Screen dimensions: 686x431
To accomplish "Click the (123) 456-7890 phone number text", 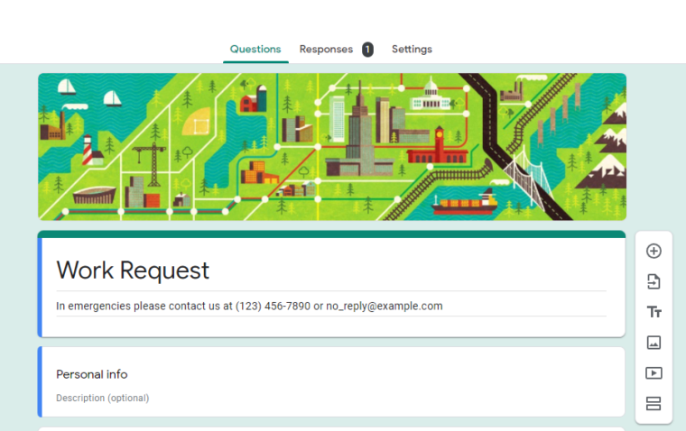I will click(x=273, y=306).
